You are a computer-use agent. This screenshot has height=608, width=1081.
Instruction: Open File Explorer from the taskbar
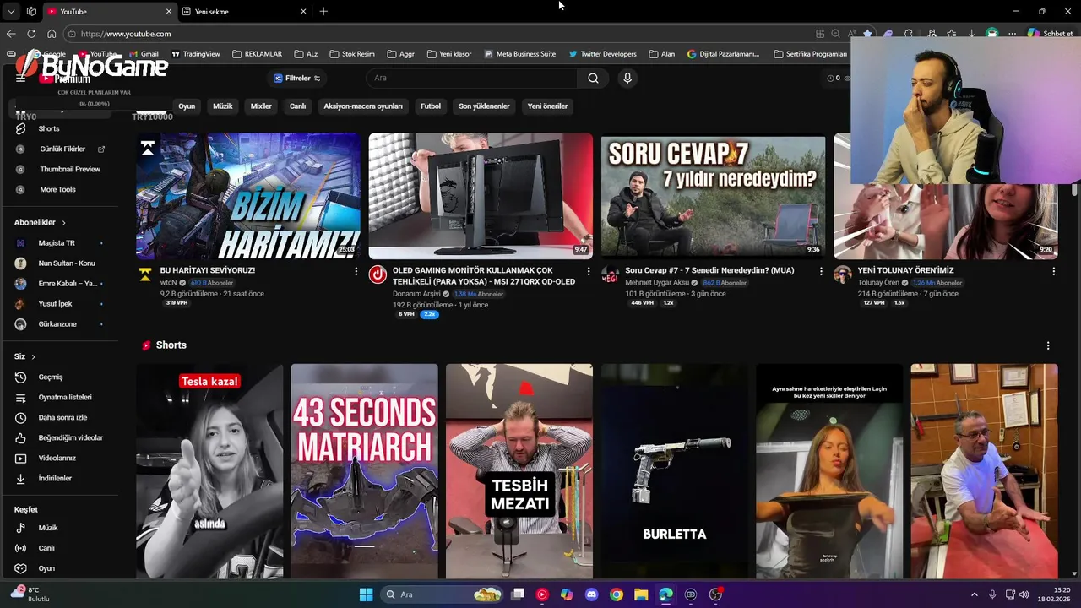pyautogui.click(x=641, y=594)
